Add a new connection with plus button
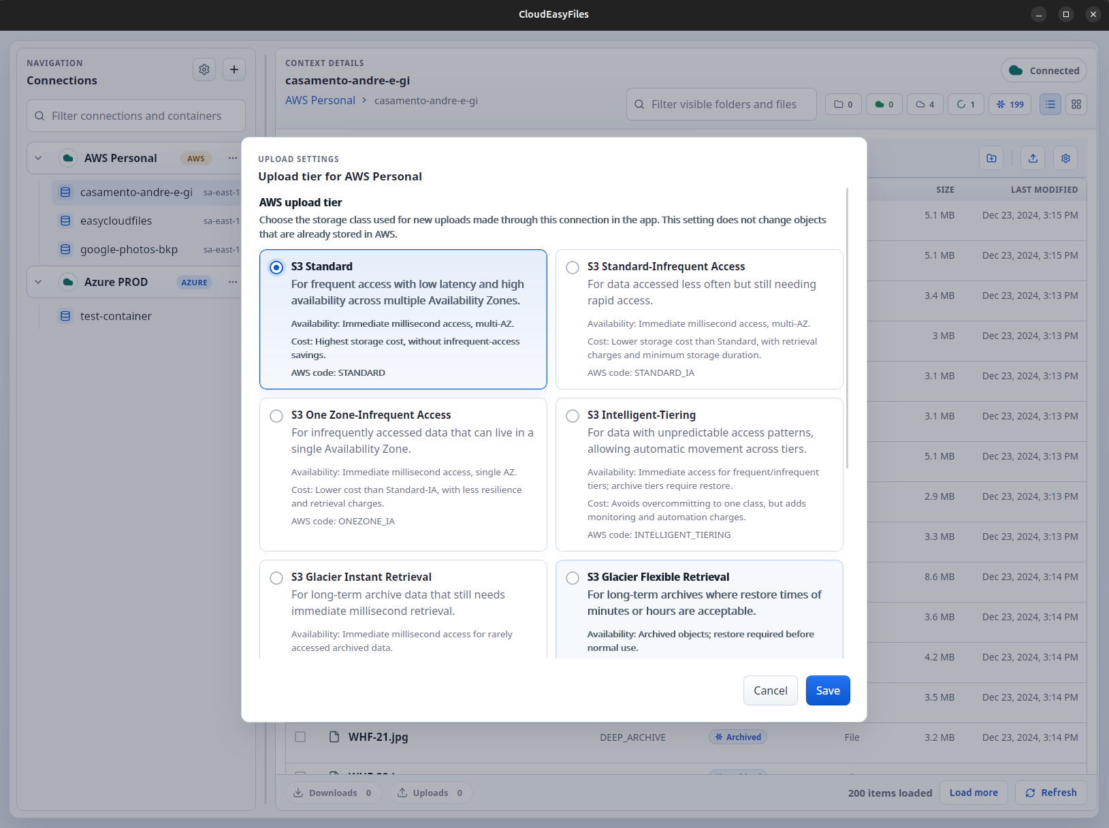This screenshot has width=1109, height=828. click(x=234, y=69)
